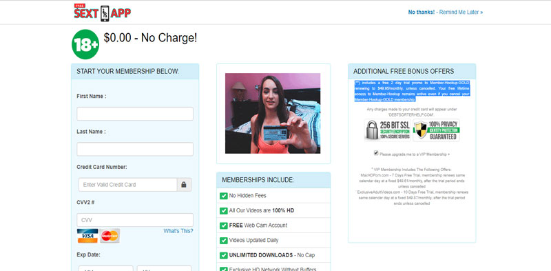Click the FREE Web Cam Account text
Viewport: 551px width, 271px height.
258,225
